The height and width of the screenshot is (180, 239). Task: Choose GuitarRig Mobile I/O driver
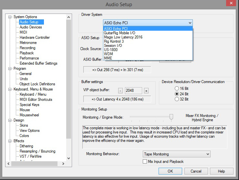148,33
